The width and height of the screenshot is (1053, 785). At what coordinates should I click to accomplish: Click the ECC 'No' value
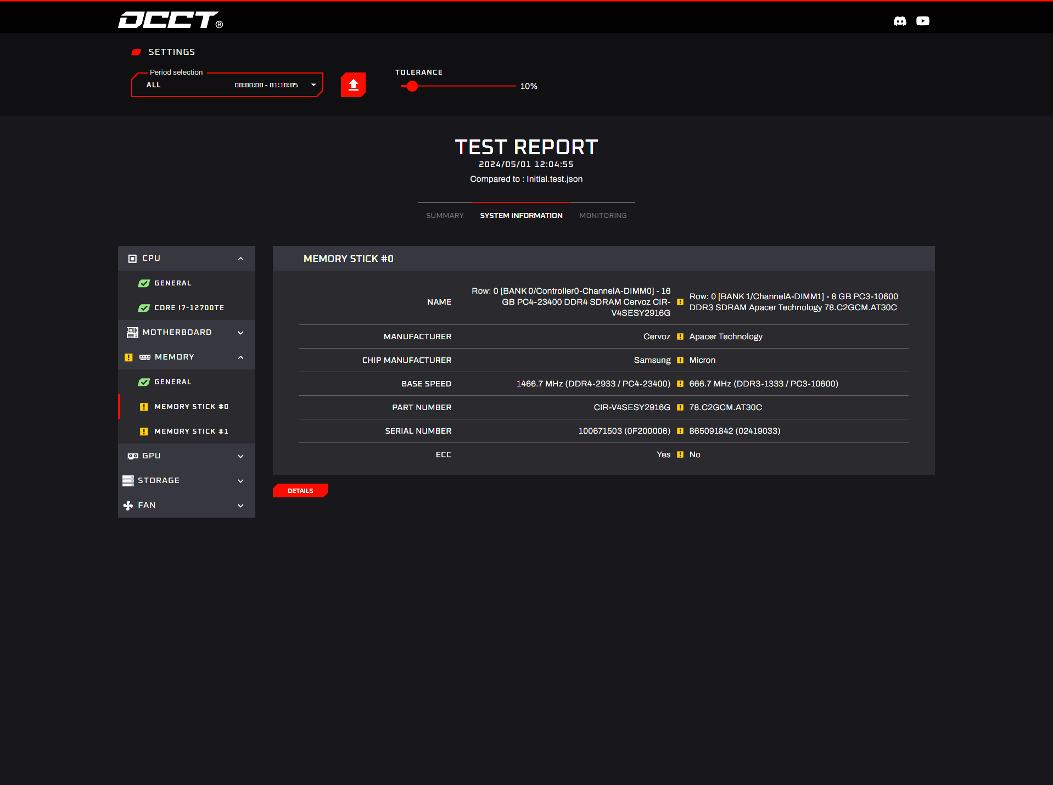click(x=694, y=455)
